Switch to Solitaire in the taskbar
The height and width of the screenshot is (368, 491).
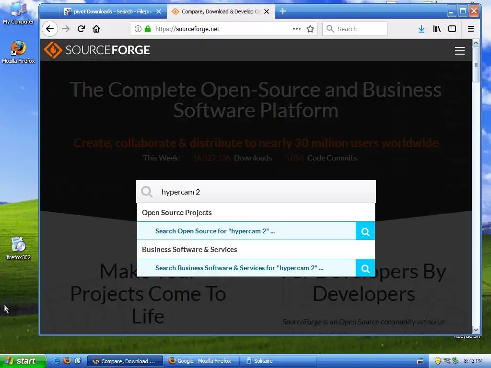click(x=279, y=361)
